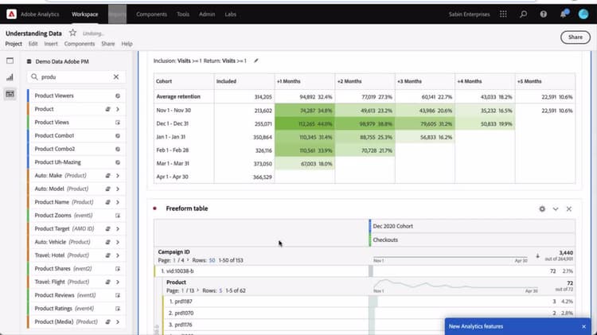
Task: Click the Product Combo2 info icon
Action: click(118, 150)
